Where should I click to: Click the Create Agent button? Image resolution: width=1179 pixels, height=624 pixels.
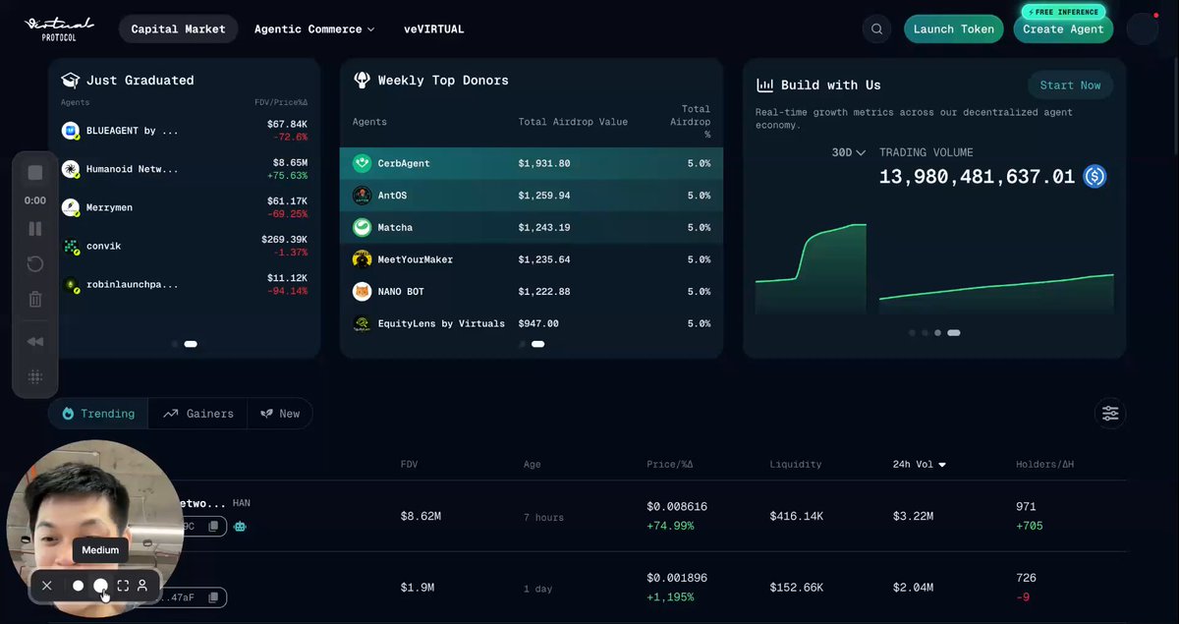[x=1063, y=29]
